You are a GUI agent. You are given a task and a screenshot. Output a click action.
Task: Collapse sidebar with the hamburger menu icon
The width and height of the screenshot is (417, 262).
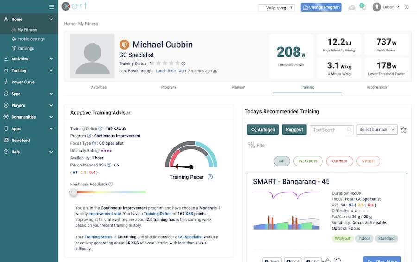(51, 7)
